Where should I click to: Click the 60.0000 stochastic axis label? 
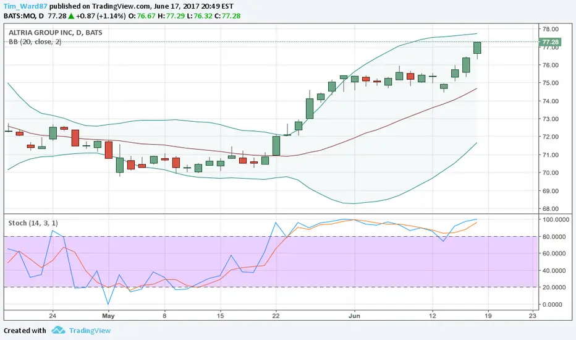click(x=554, y=253)
